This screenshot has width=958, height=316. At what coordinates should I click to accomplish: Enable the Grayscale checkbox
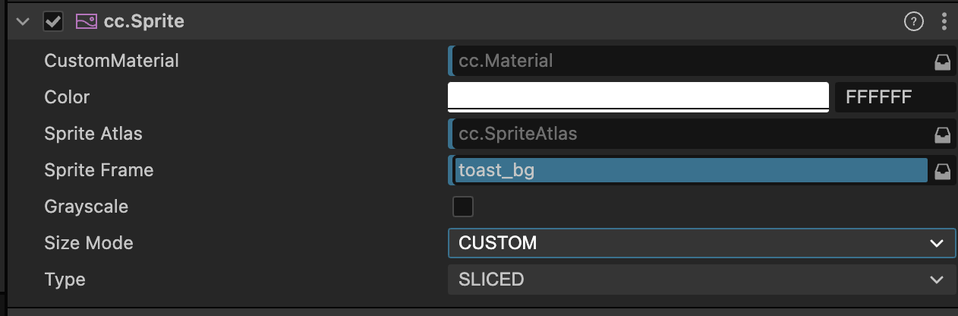click(462, 207)
